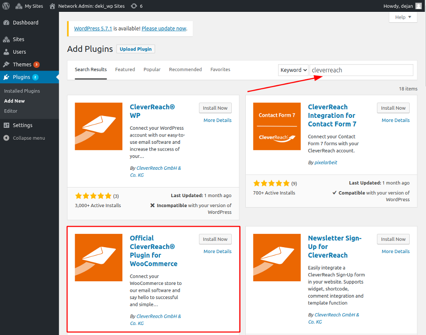Click the WooCommerce CleverReach plugin thumbnail
Image resolution: width=426 pixels, height=335 pixels.
[99, 258]
